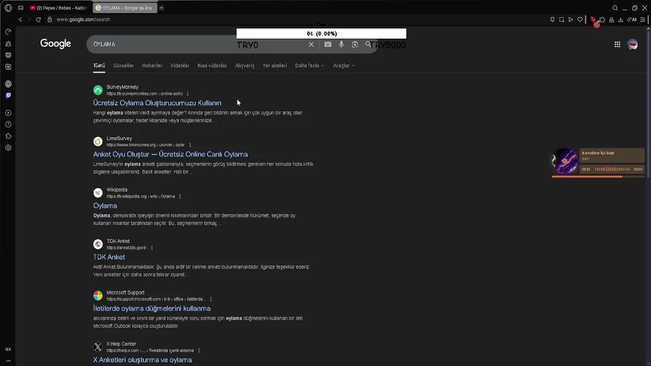Open the workspaces icon next to Opera logo
The image size is (651, 366).
pos(20,8)
